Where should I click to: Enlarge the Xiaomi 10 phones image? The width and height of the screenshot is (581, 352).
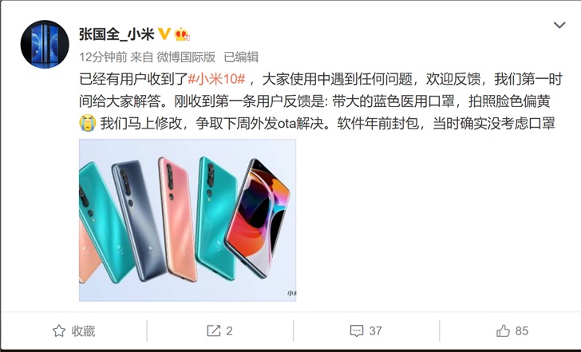(188, 220)
